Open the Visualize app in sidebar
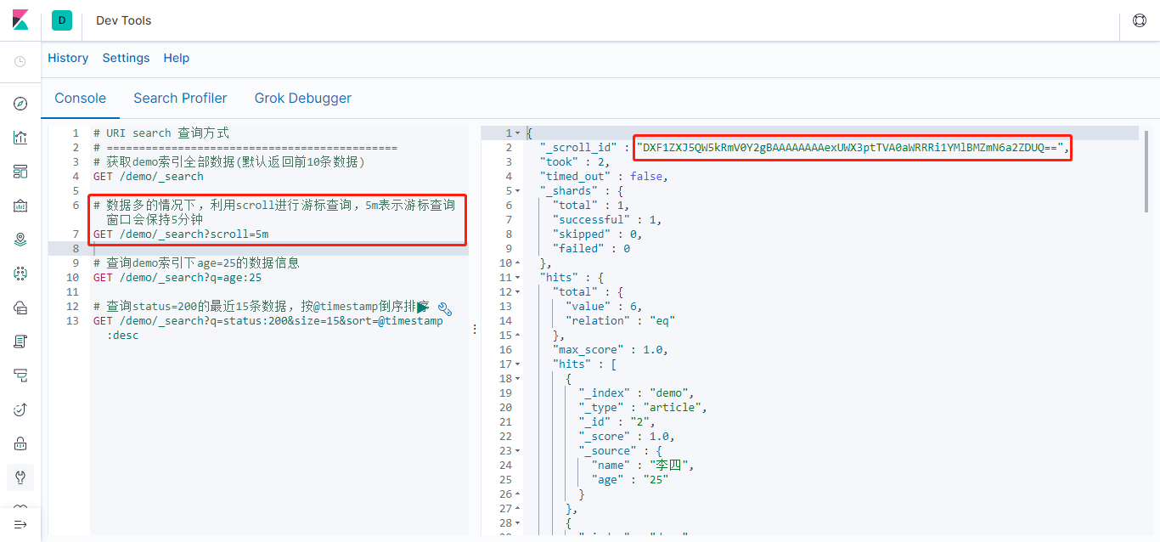This screenshot has height=542, width=1160. pyautogui.click(x=20, y=138)
